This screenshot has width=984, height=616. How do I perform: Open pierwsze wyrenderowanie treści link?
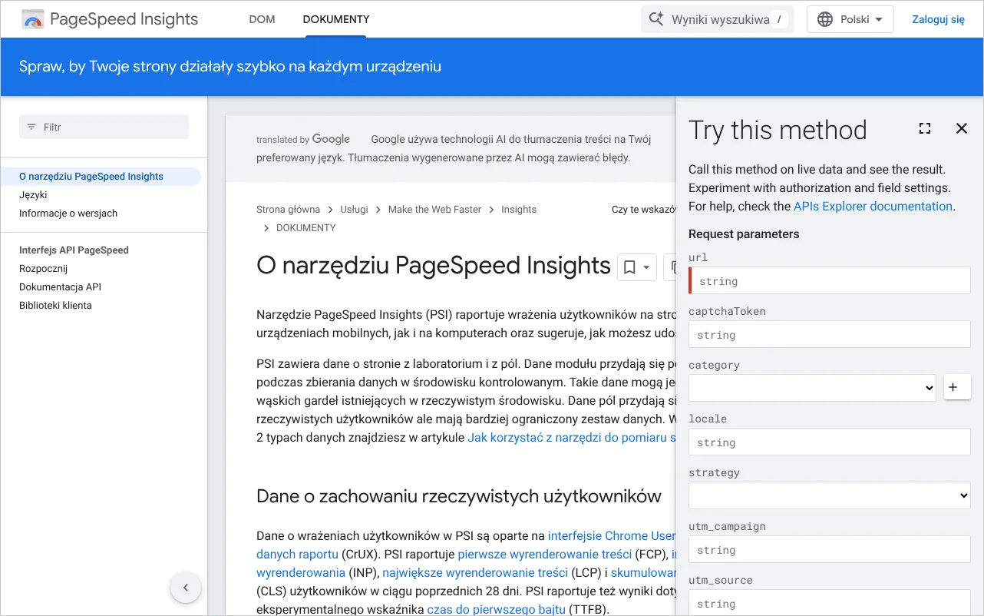tap(545, 555)
